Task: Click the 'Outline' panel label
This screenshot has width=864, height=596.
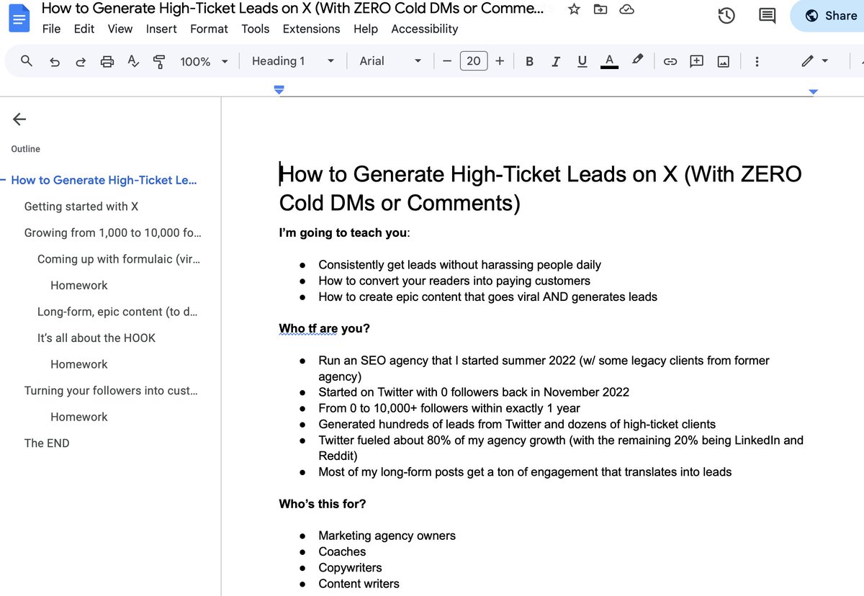Action: pos(26,149)
